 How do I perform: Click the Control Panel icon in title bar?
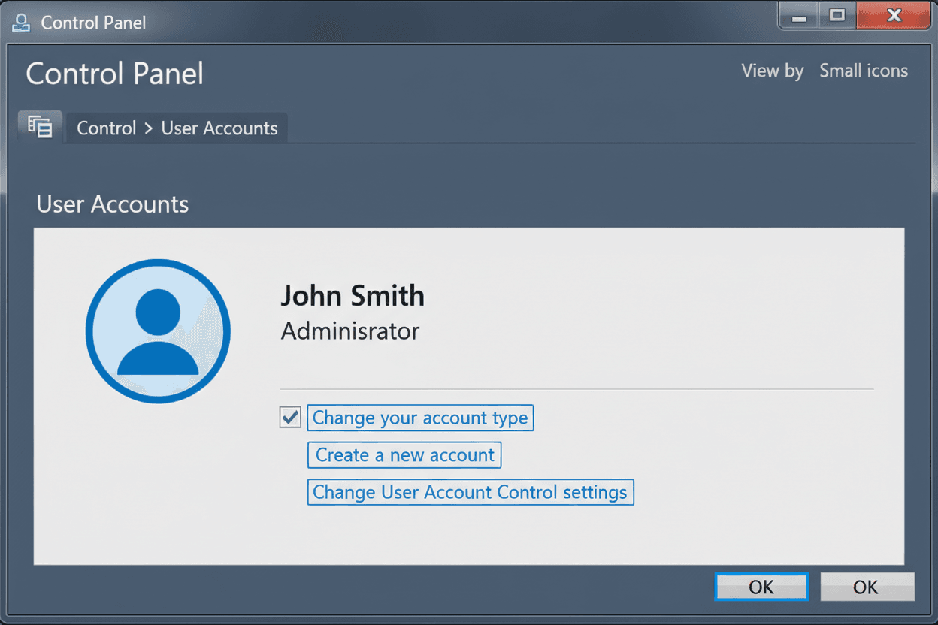tap(21, 22)
